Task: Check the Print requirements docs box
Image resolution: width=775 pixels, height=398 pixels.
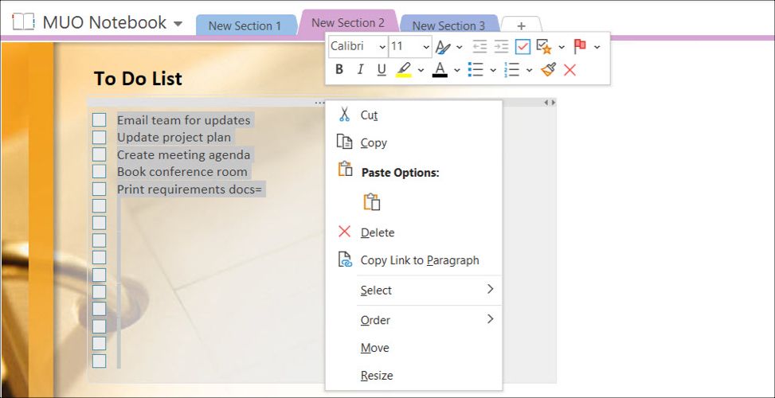Action: pyautogui.click(x=100, y=189)
